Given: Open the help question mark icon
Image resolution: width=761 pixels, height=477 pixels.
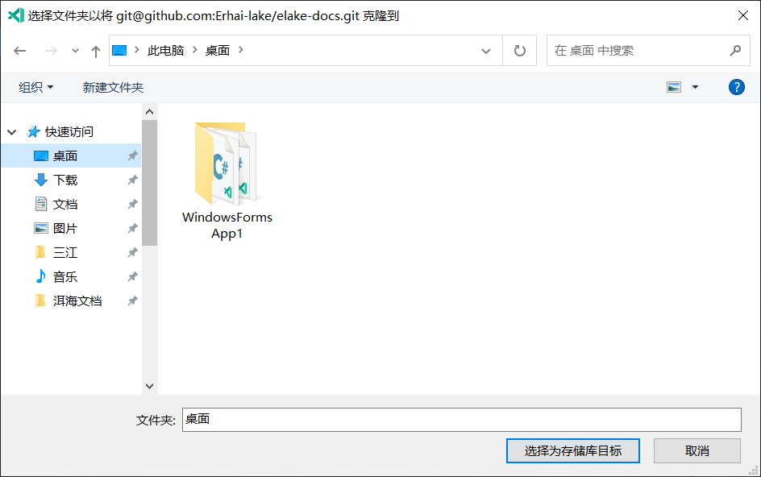Looking at the screenshot, I should (736, 87).
